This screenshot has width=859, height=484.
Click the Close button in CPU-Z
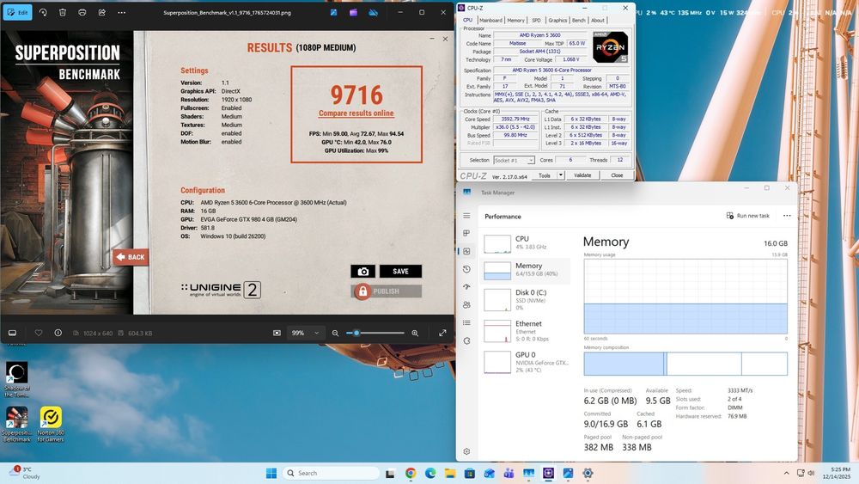(617, 175)
